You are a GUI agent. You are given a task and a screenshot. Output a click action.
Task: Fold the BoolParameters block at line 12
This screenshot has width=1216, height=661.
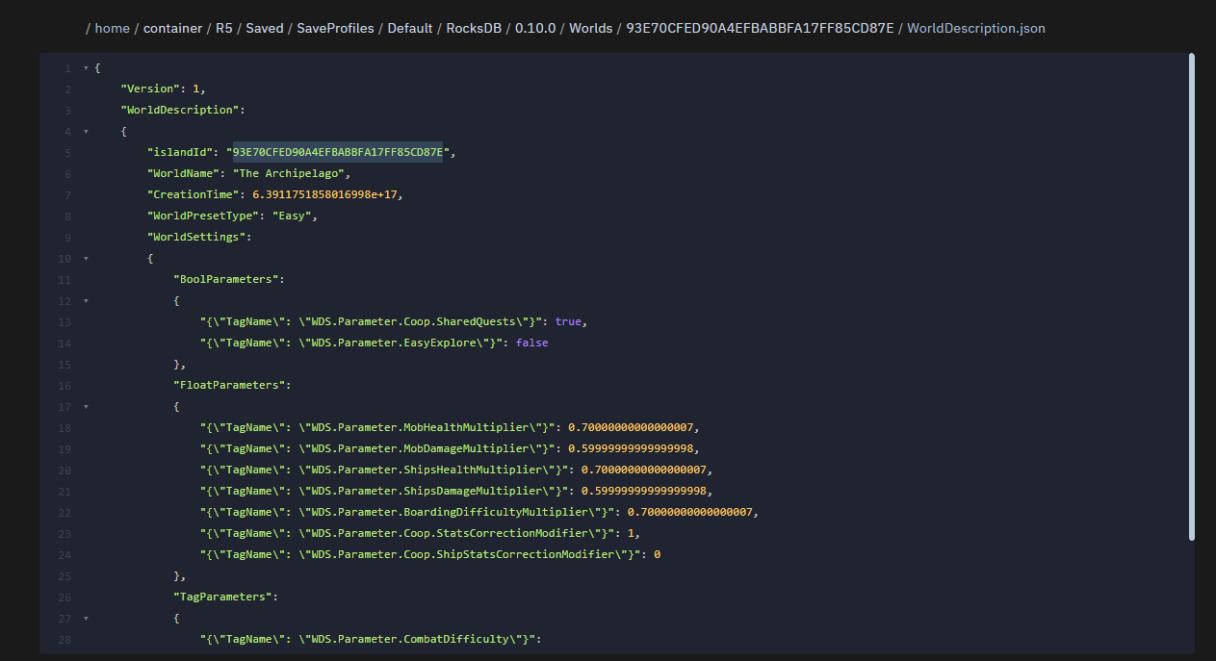pyautogui.click(x=86, y=300)
